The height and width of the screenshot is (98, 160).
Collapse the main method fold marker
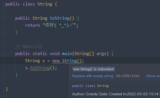(x=4, y=54)
